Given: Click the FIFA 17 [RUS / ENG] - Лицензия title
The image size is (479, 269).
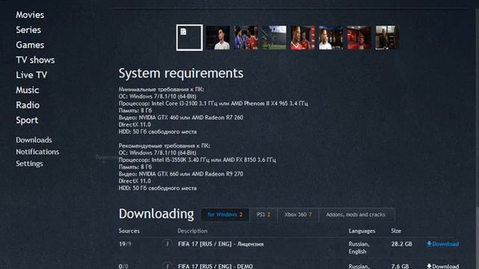Looking at the screenshot, I should 221,244.
